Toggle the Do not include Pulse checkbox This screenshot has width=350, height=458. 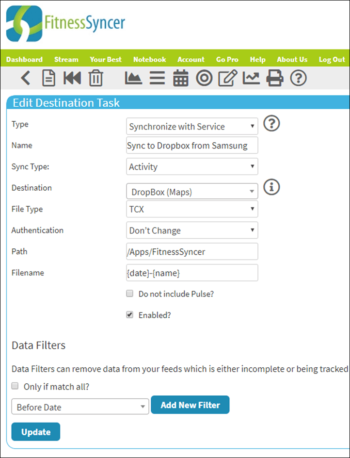point(129,294)
